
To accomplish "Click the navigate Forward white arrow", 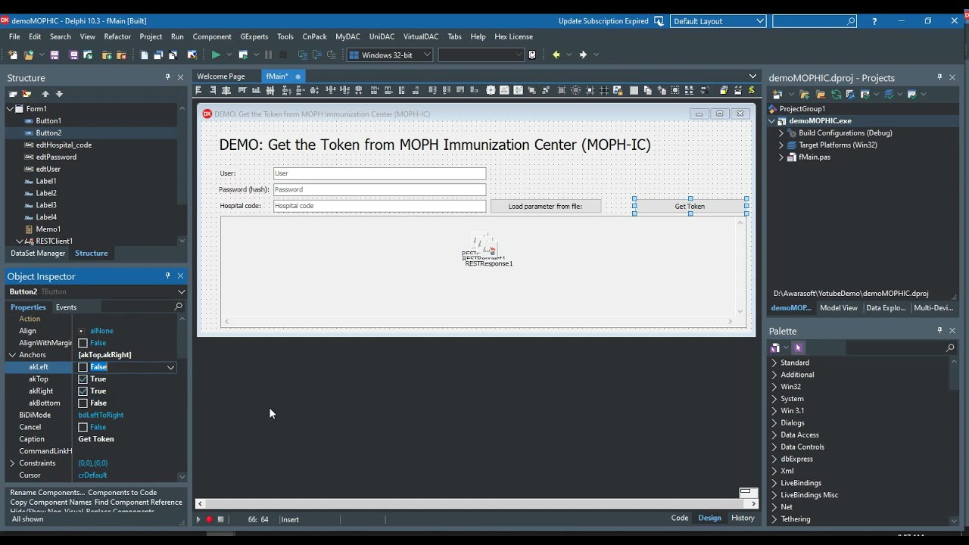I will [x=583, y=54].
